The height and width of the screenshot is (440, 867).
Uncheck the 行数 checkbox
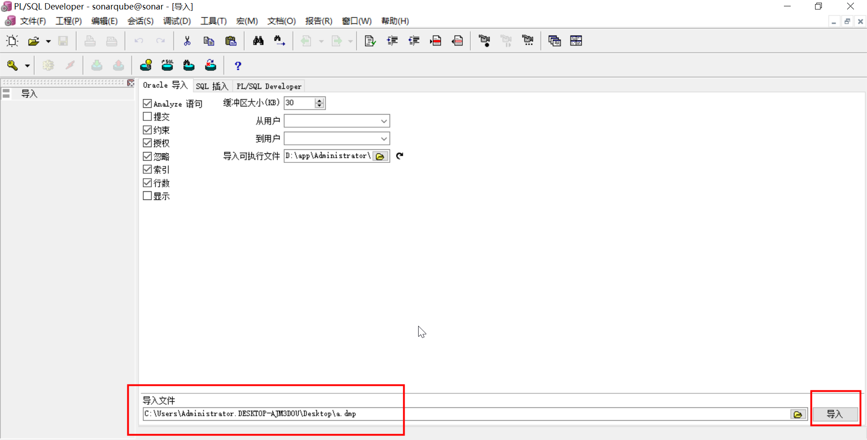pos(147,183)
